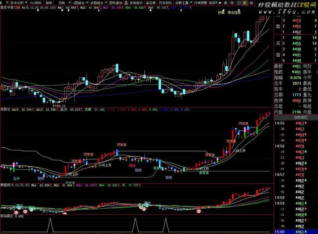Expand the dropdown arrow after 4图组合
This screenshot has height=234, width=318.
point(87,3)
